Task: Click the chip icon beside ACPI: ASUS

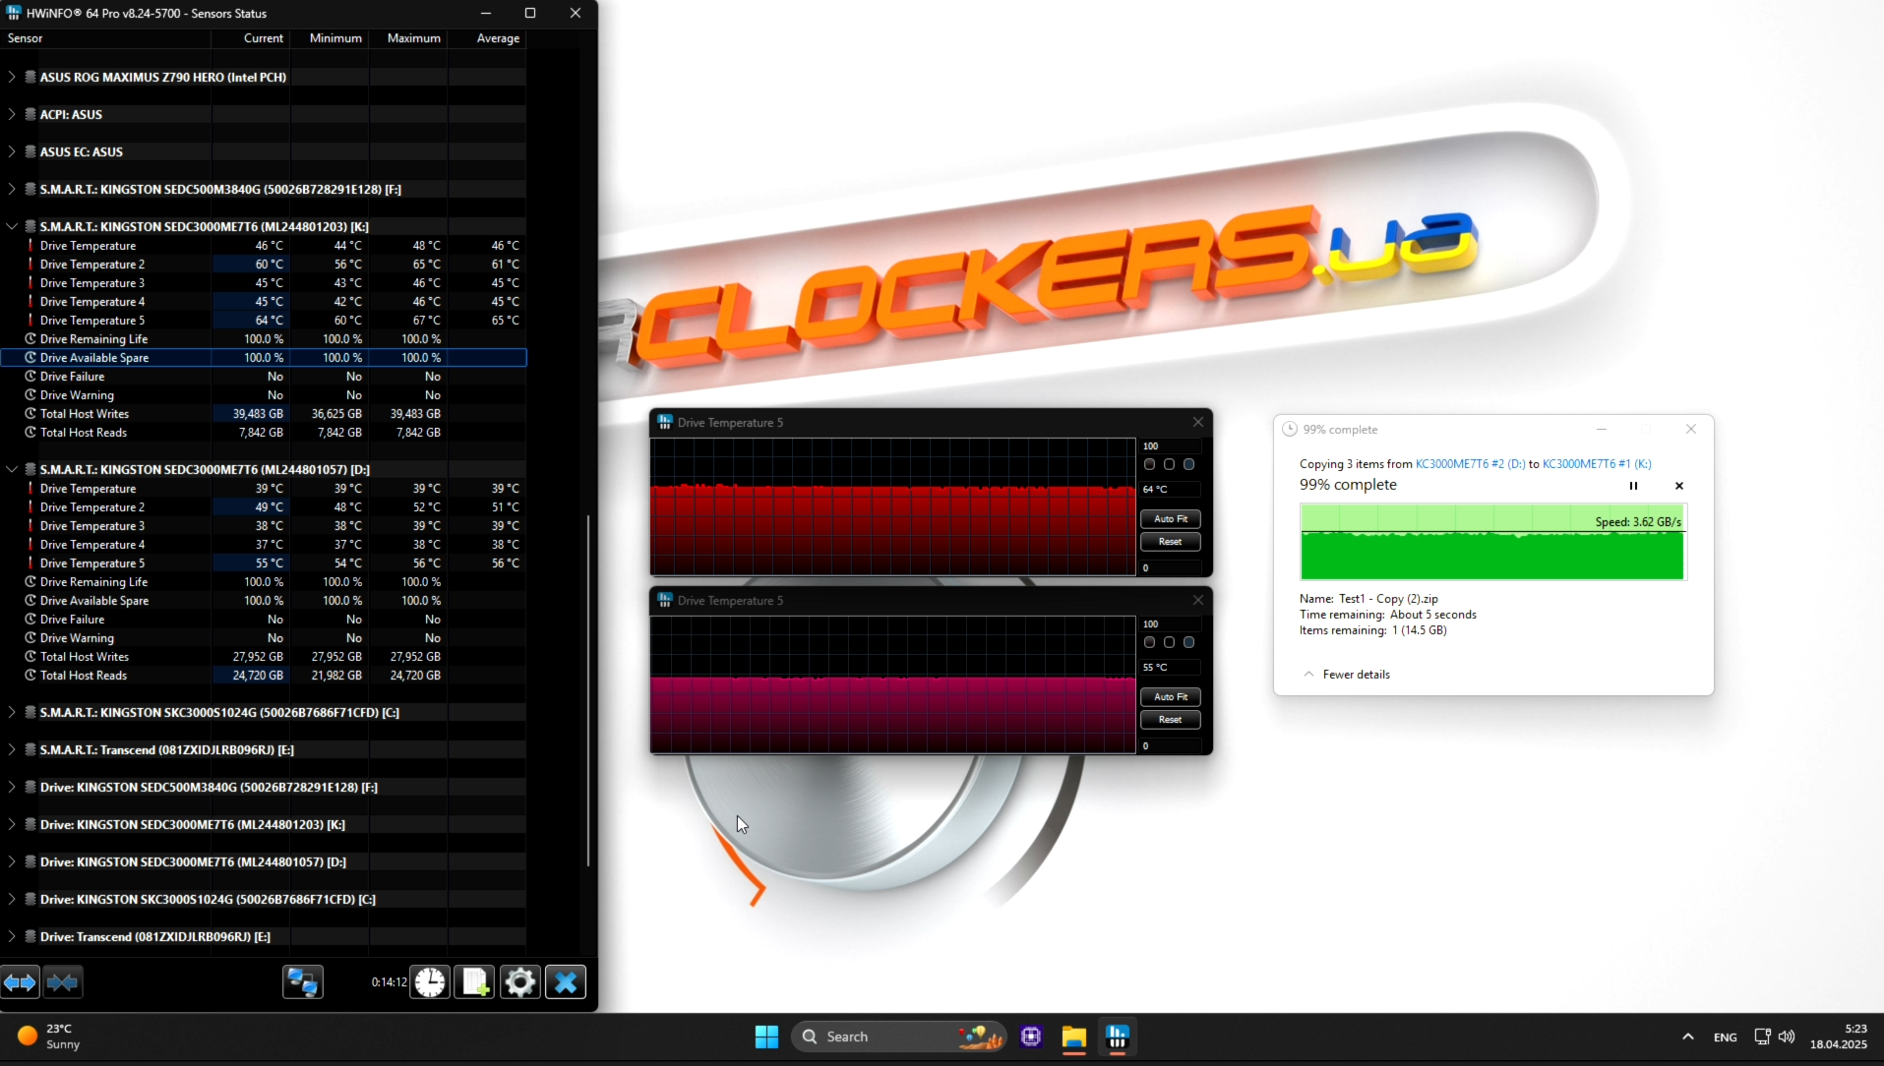Action: click(x=30, y=114)
